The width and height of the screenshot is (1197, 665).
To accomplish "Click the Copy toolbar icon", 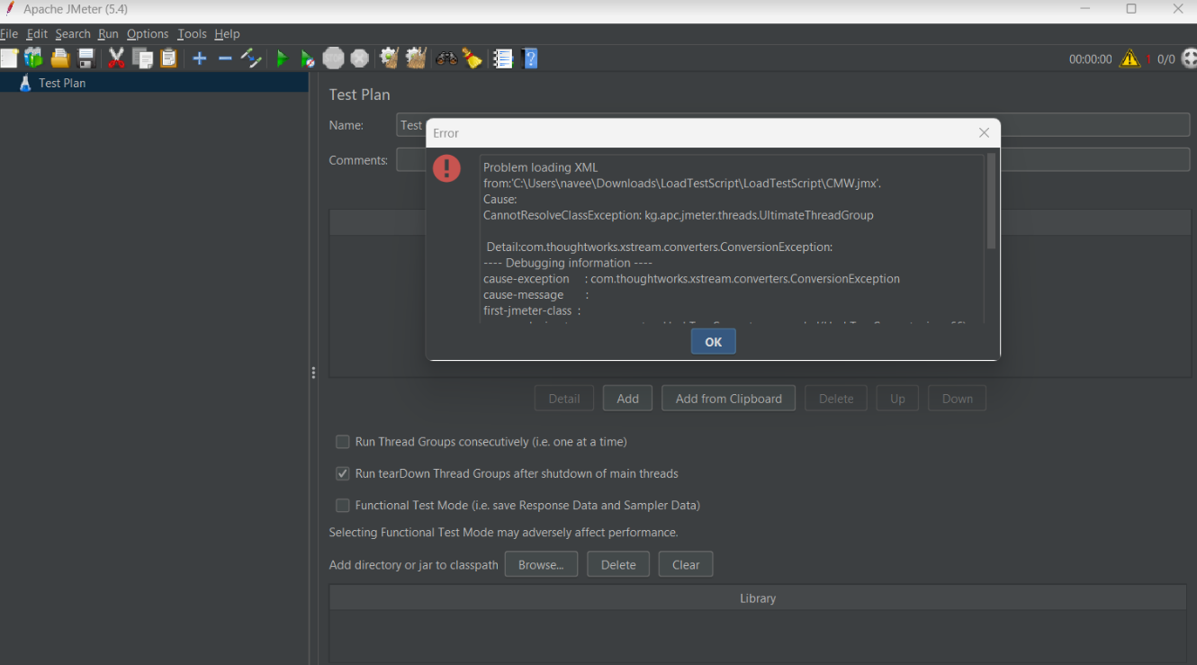I will 142,58.
